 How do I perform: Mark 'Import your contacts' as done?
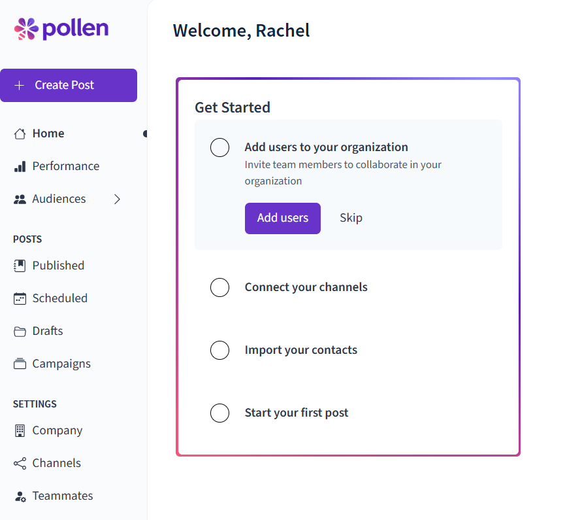219,350
